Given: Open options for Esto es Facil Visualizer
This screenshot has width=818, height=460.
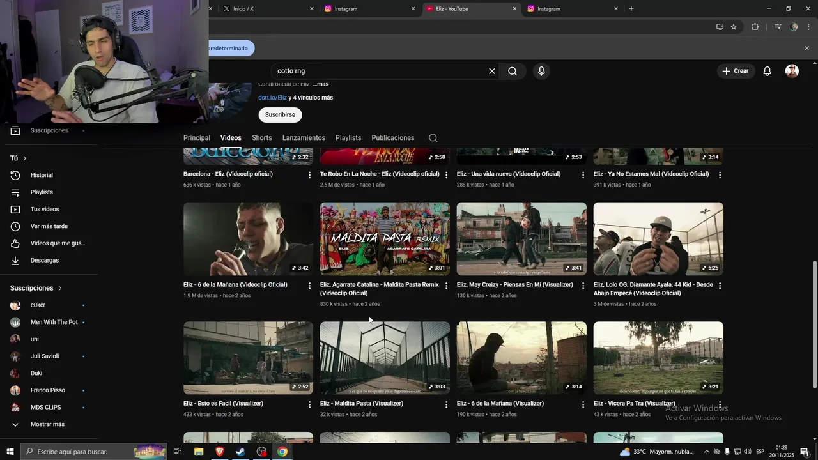Looking at the screenshot, I should coord(310,404).
